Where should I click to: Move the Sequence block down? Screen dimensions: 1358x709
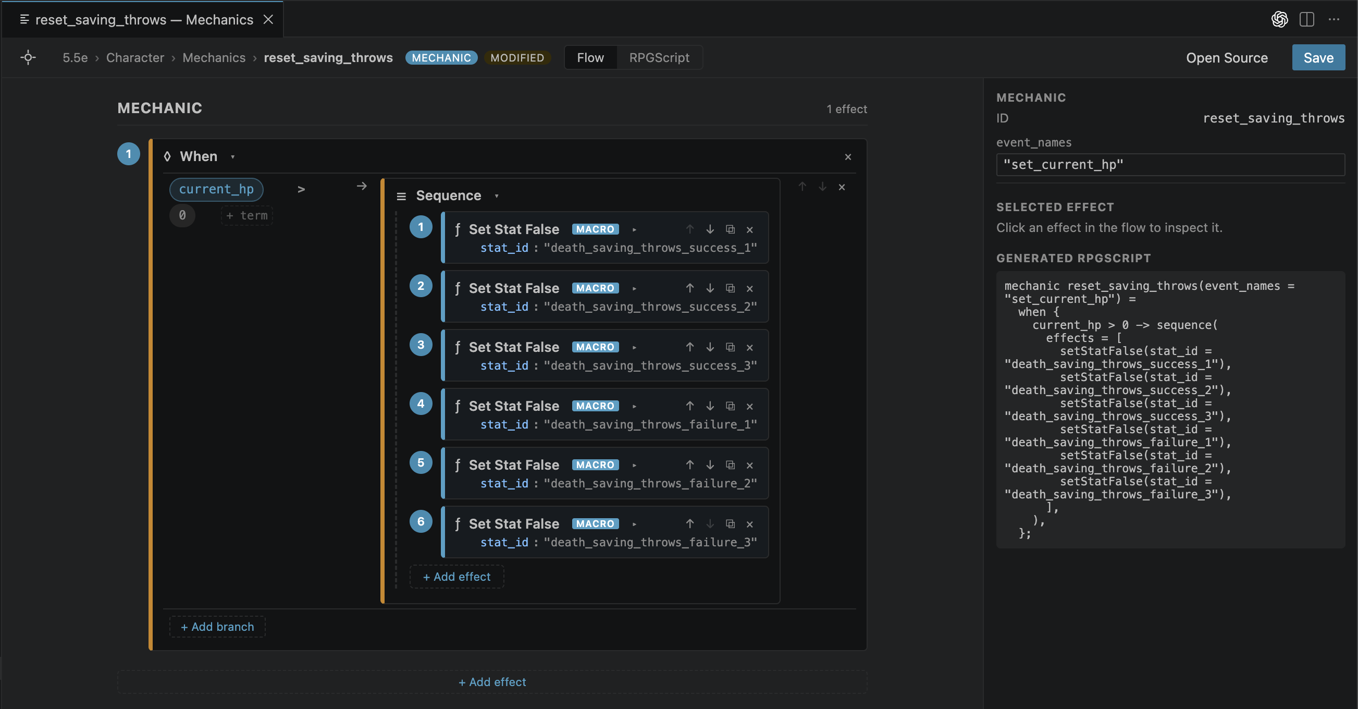(822, 187)
